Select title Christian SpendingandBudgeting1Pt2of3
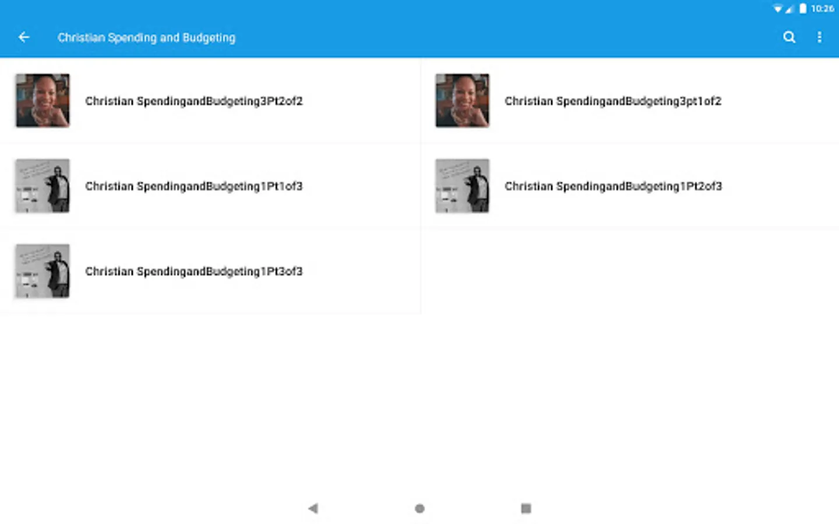 pos(613,186)
